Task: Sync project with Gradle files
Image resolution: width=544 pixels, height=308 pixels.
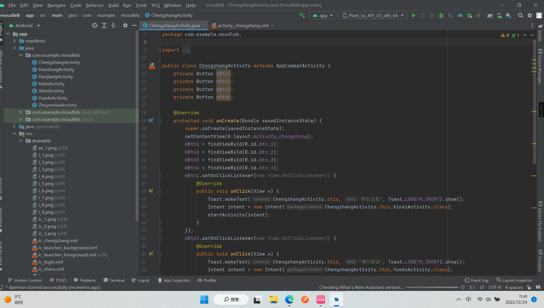Action: click(490, 15)
